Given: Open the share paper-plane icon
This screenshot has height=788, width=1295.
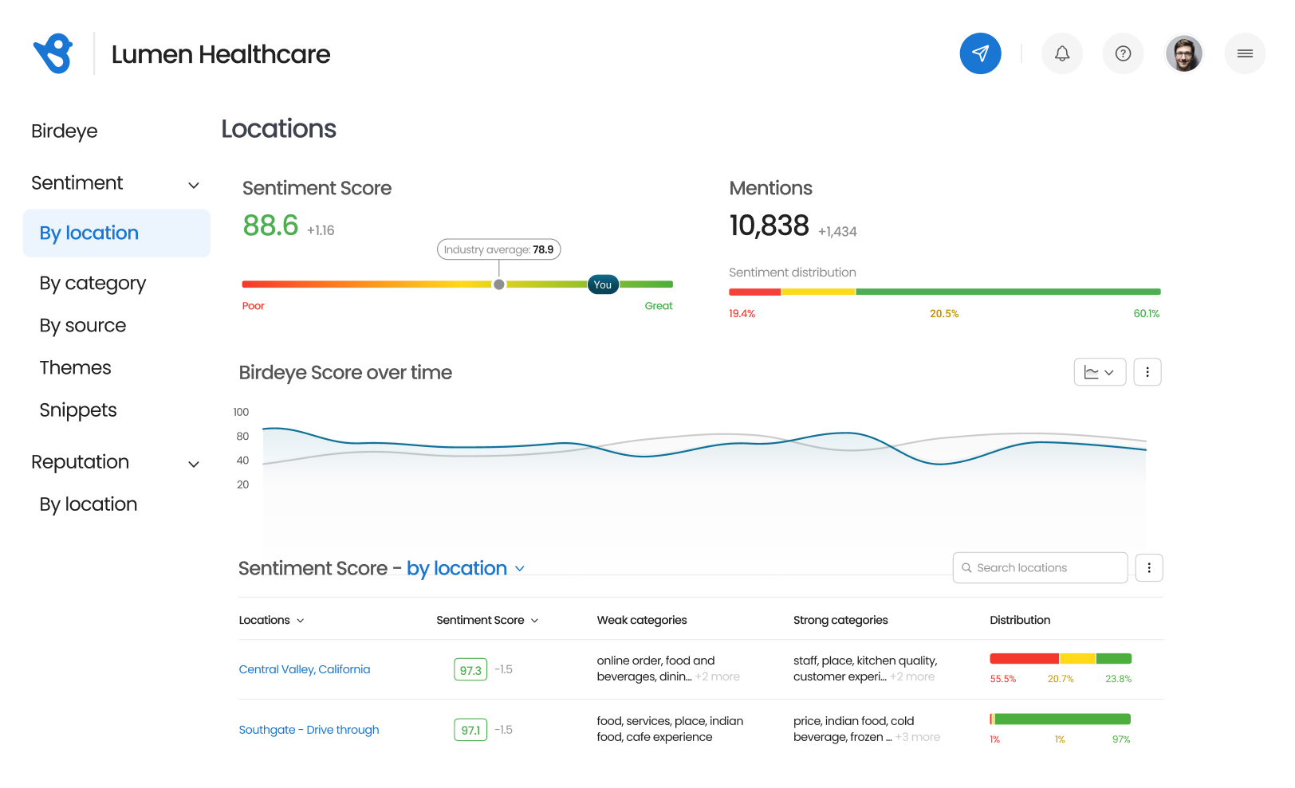Looking at the screenshot, I should (x=980, y=53).
